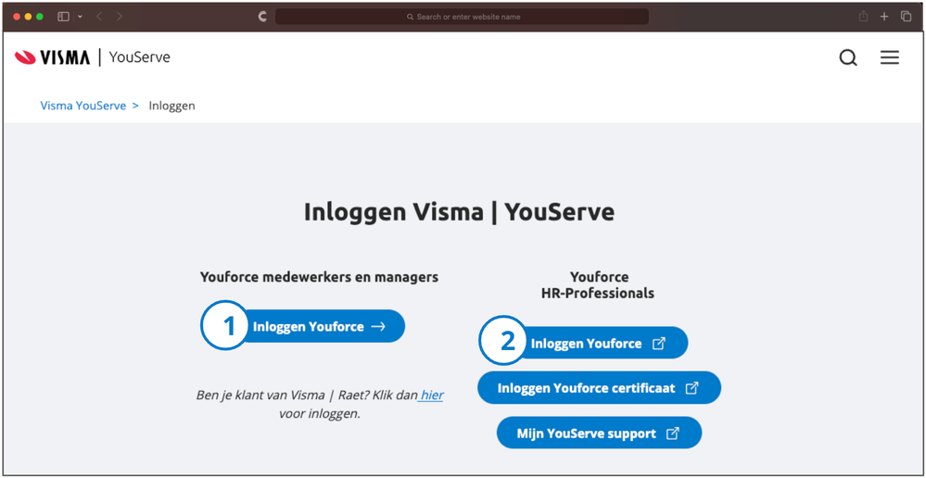Open Inloggen Youforce certificaat

click(x=599, y=388)
